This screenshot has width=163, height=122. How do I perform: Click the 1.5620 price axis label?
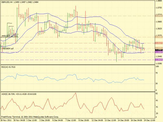[x=159, y=29]
